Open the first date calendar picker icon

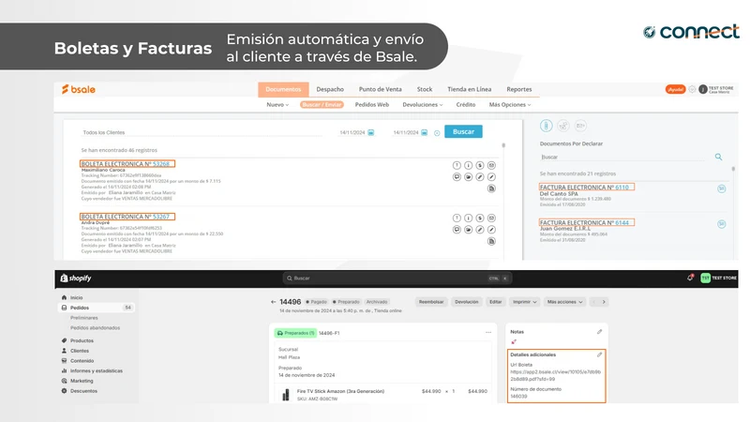[370, 132]
